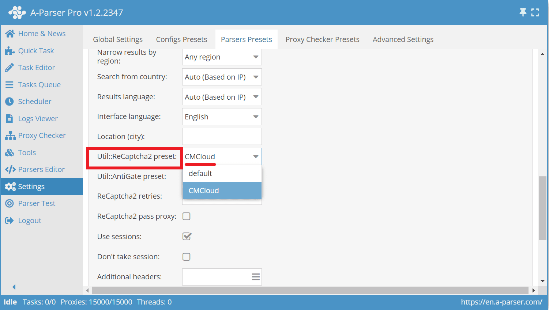Viewport: 549px width, 310px height.
Task: Open Interface language dropdown
Action: point(222,117)
